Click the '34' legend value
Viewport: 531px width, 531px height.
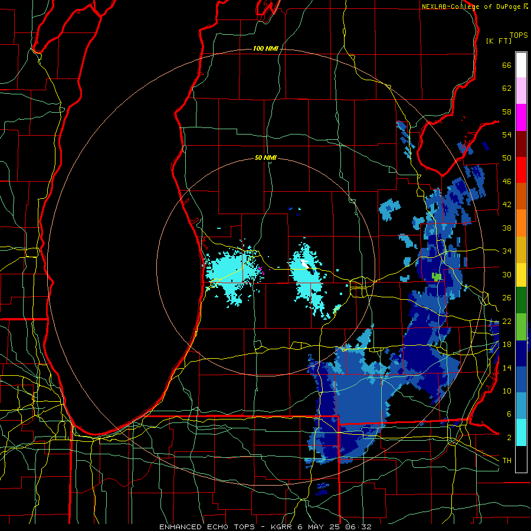[507, 251]
